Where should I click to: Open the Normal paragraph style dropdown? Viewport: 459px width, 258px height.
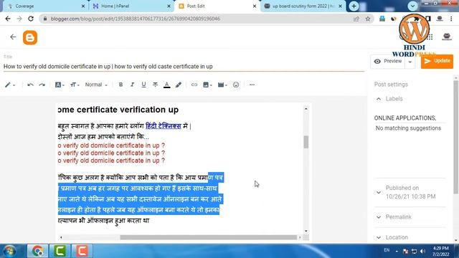click(x=96, y=85)
